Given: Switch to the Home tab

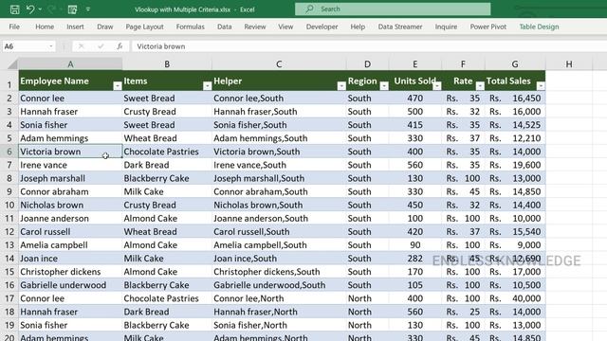Looking at the screenshot, I should (x=45, y=27).
